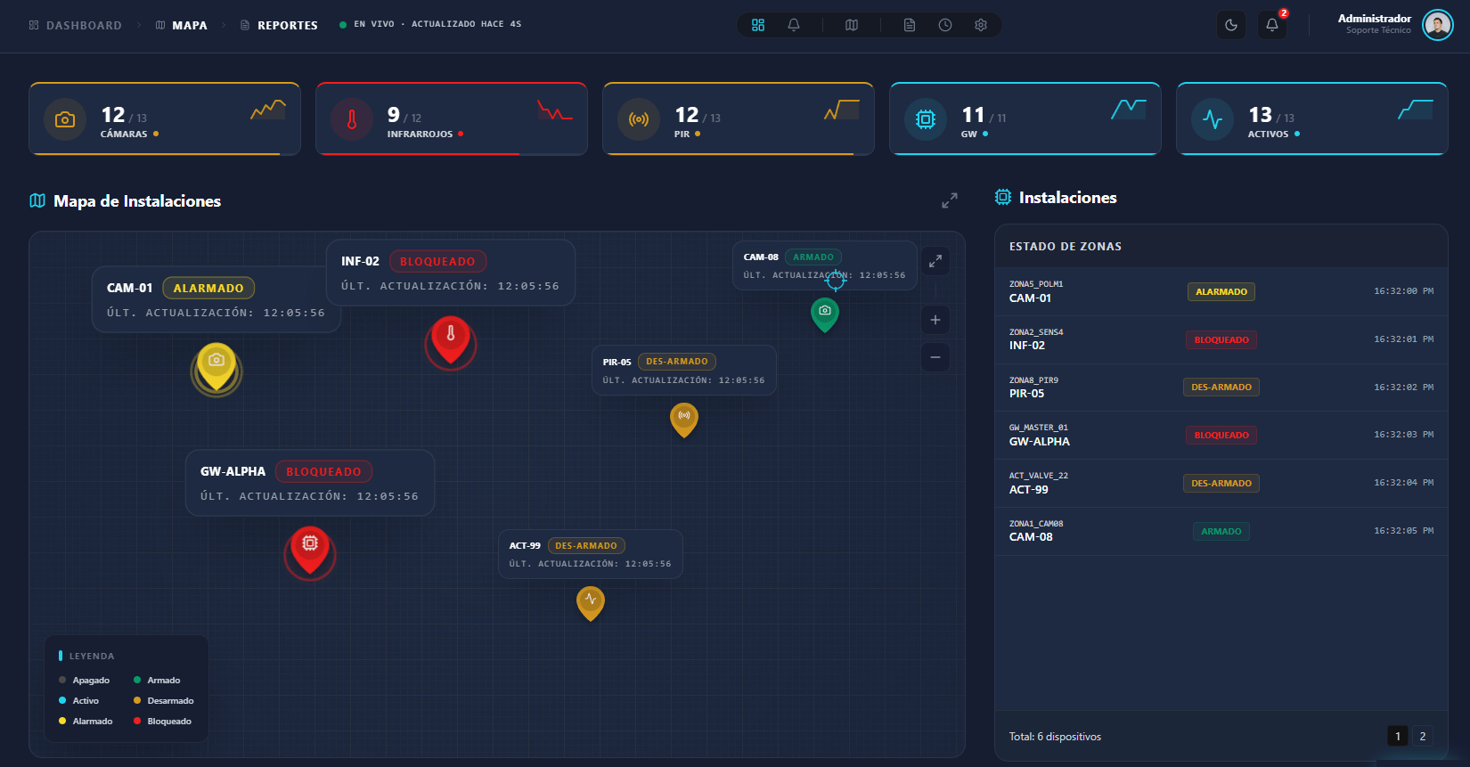The width and height of the screenshot is (1470, 767).
Task: Select the ACT-99 row in zone list
Action: coord(1221,484)
